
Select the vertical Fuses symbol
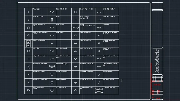click(52, 20)
